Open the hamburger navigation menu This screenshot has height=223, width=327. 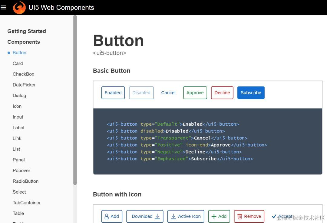[x=3, y=8]
